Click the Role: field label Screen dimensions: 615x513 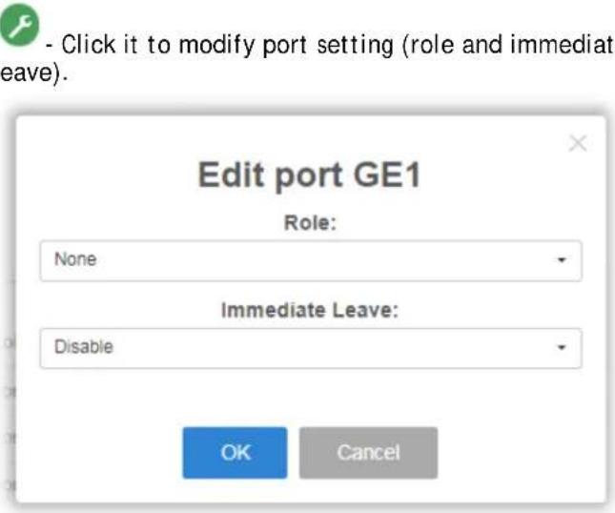310,223
